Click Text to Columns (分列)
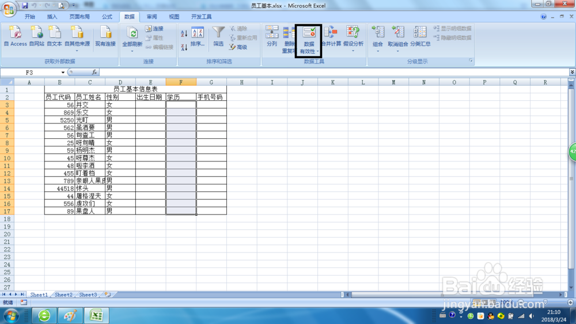The width and height of the screenshot is (576, 324). (271, 36)
